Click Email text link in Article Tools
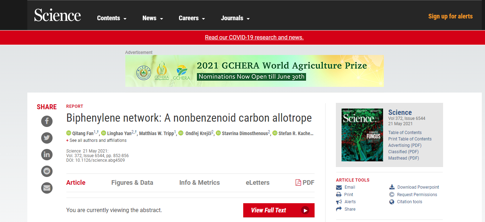 coord(350,187)
